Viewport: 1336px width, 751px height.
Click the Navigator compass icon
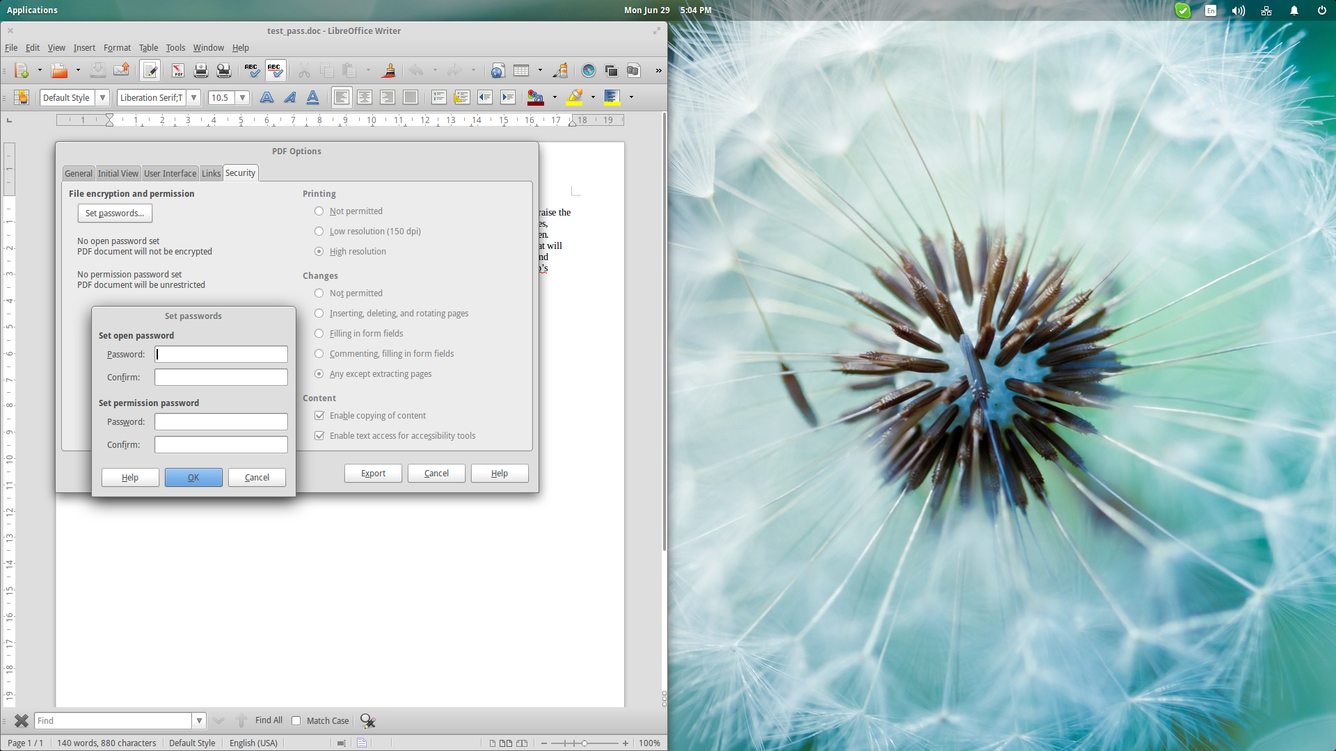[589, 70]
